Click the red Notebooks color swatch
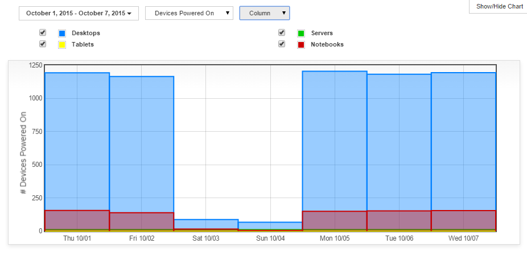The width and height of the screenshot is (527, 256). (x=301, y=44)
